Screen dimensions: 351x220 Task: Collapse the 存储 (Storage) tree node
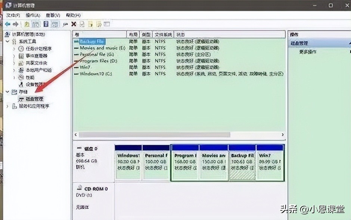[7, 92]
